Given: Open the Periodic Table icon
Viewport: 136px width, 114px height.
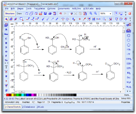Looking at the screenshot, I should coord(6,25).
